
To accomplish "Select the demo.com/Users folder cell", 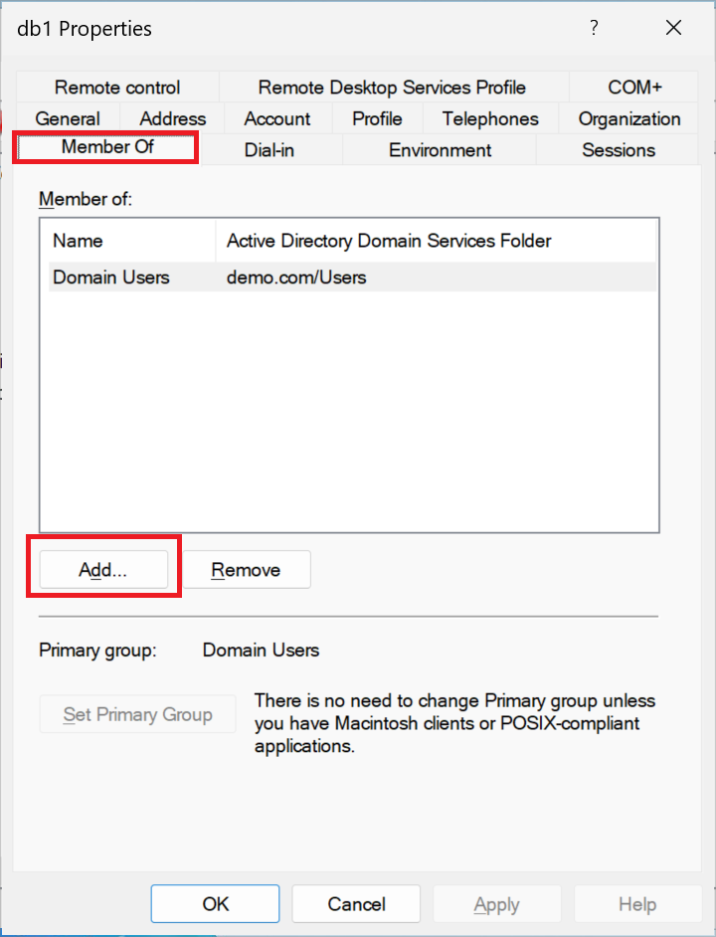I will click(296, 278).
